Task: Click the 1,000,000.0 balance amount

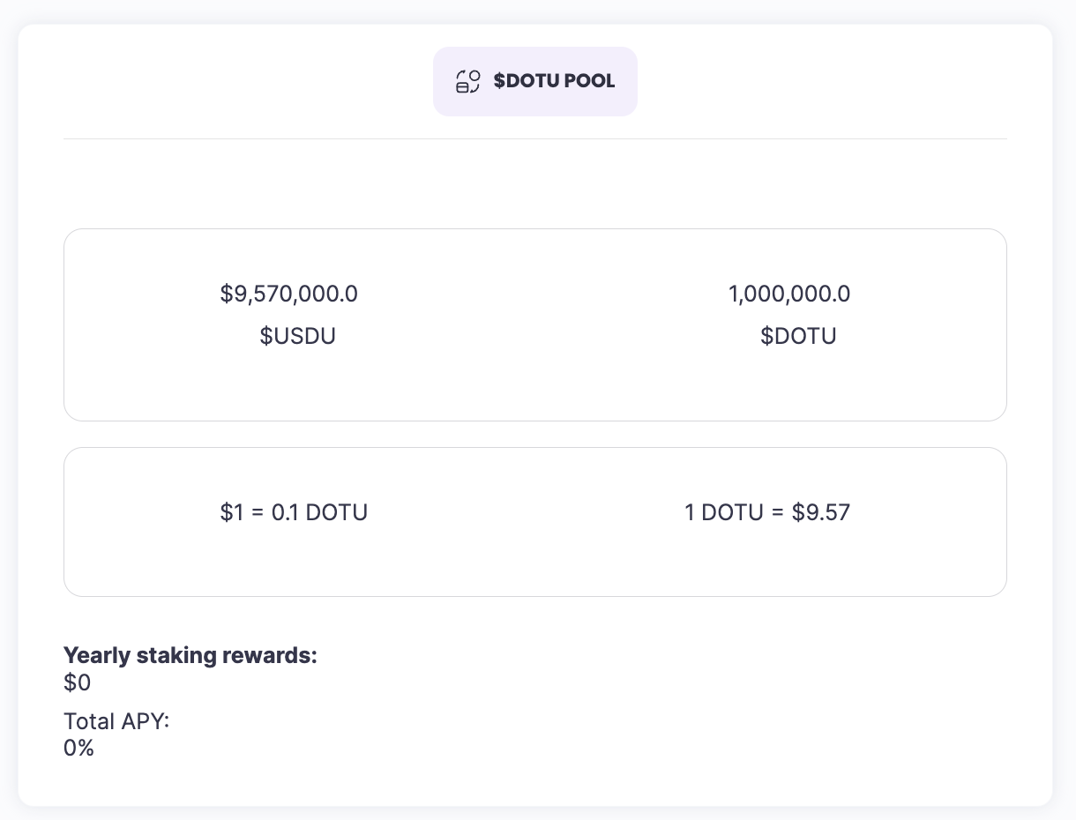Action: pyautogui.click(x=789, y=294)
